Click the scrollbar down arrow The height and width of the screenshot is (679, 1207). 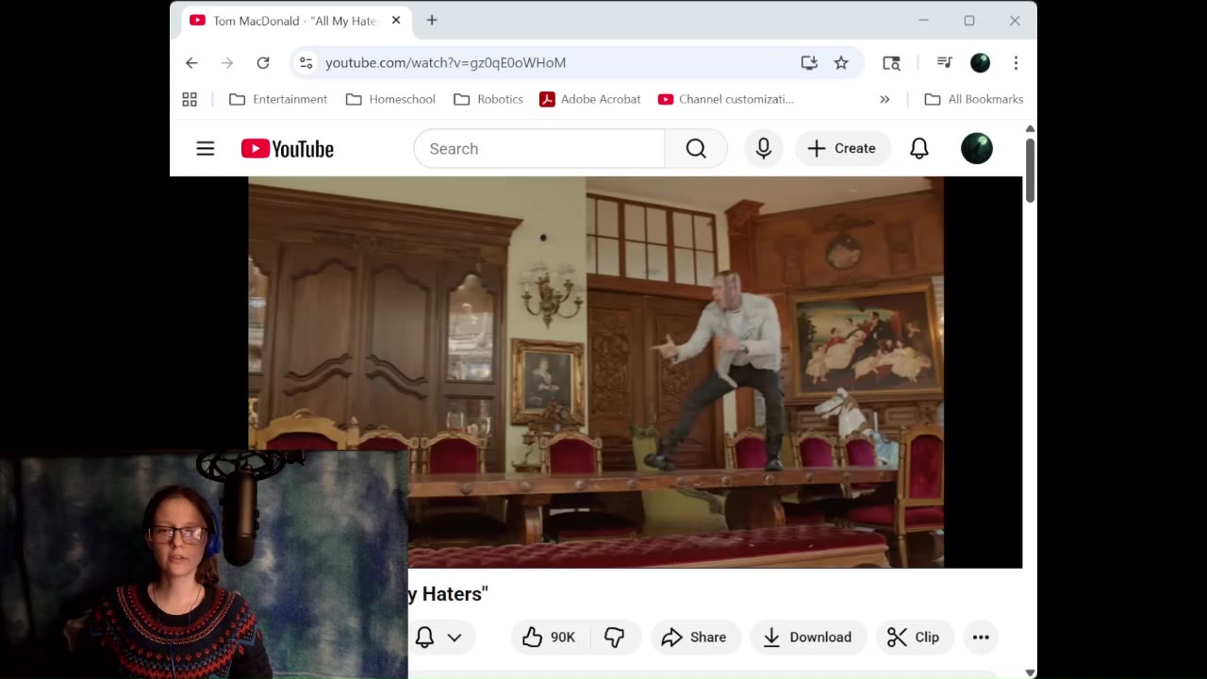[1030, 672]
